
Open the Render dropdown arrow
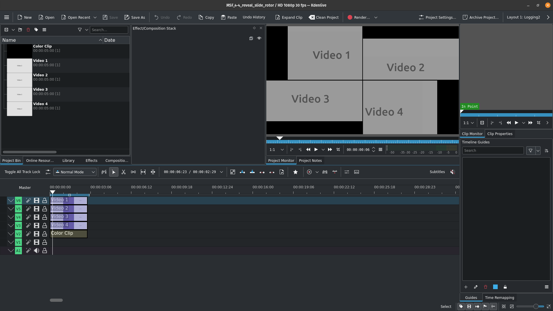[x=376, y=17]
